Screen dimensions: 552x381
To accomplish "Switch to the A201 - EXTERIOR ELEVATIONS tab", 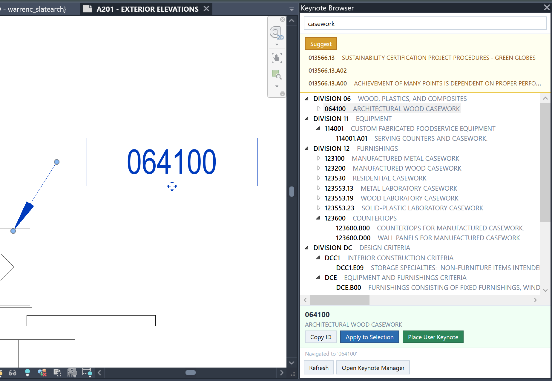I will (147, 9).
